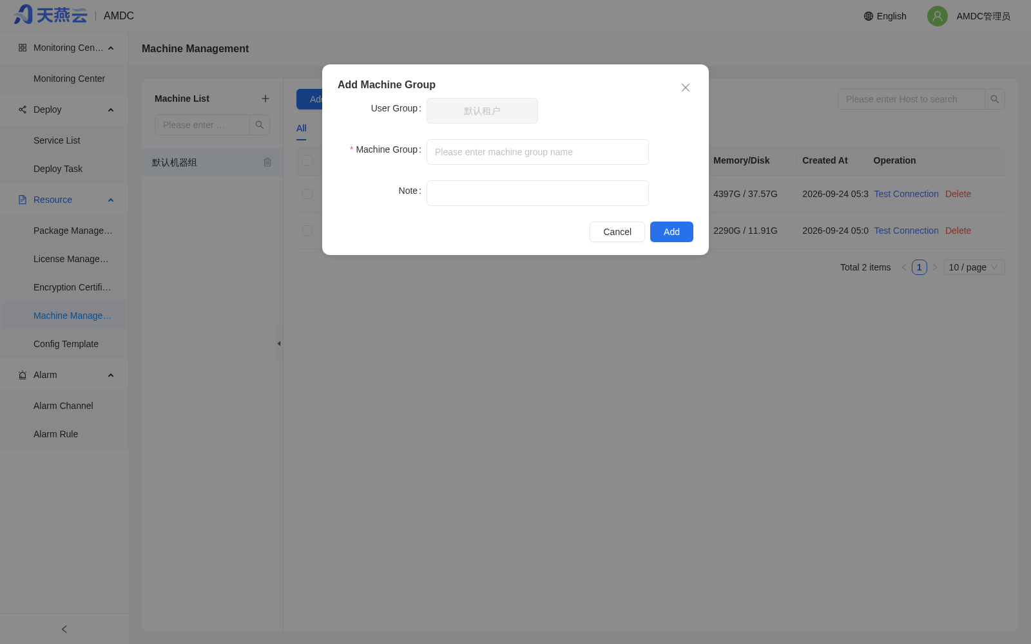The image size is (1031, 644).
Task: Select the All tab
Action: click(x=302, y=128)
